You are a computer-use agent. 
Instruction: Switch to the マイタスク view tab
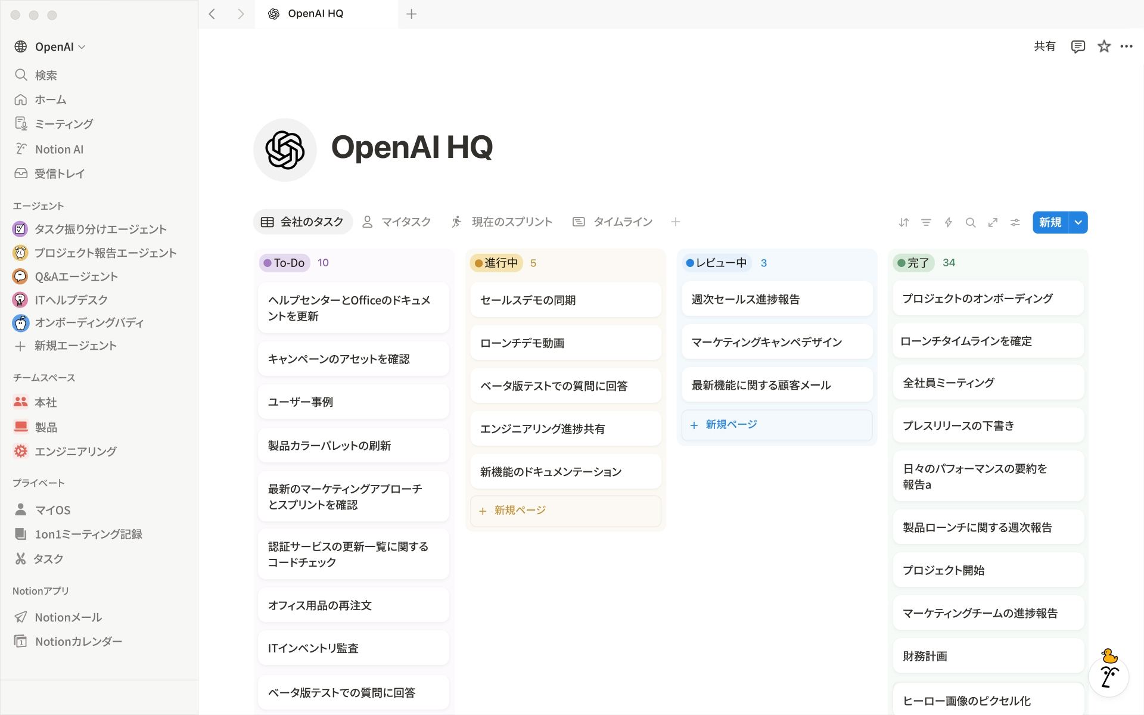(x=397, y=222)
